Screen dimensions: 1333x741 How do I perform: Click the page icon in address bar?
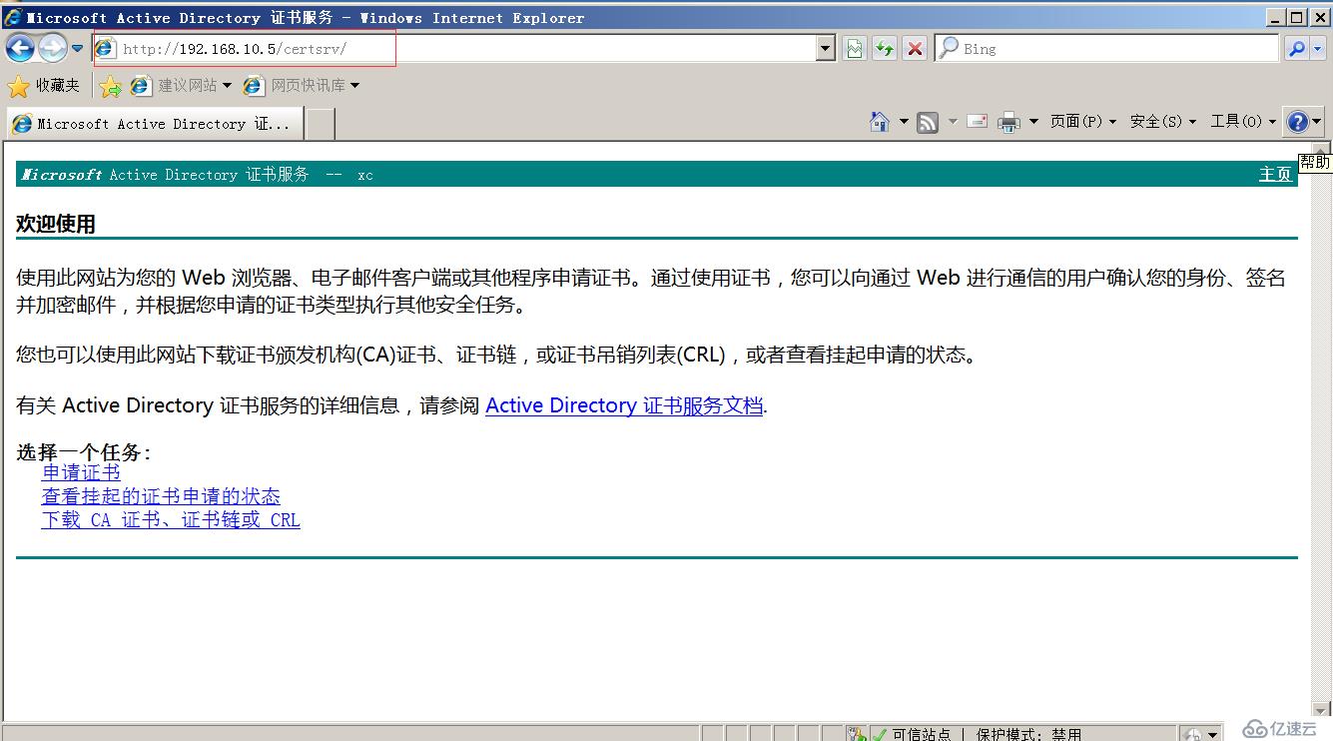pyautogui.click(x=106, y=48)
